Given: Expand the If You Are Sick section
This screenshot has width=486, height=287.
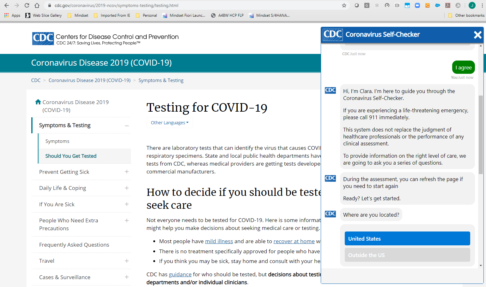Looking at the screenshot, I should [127, 204].
